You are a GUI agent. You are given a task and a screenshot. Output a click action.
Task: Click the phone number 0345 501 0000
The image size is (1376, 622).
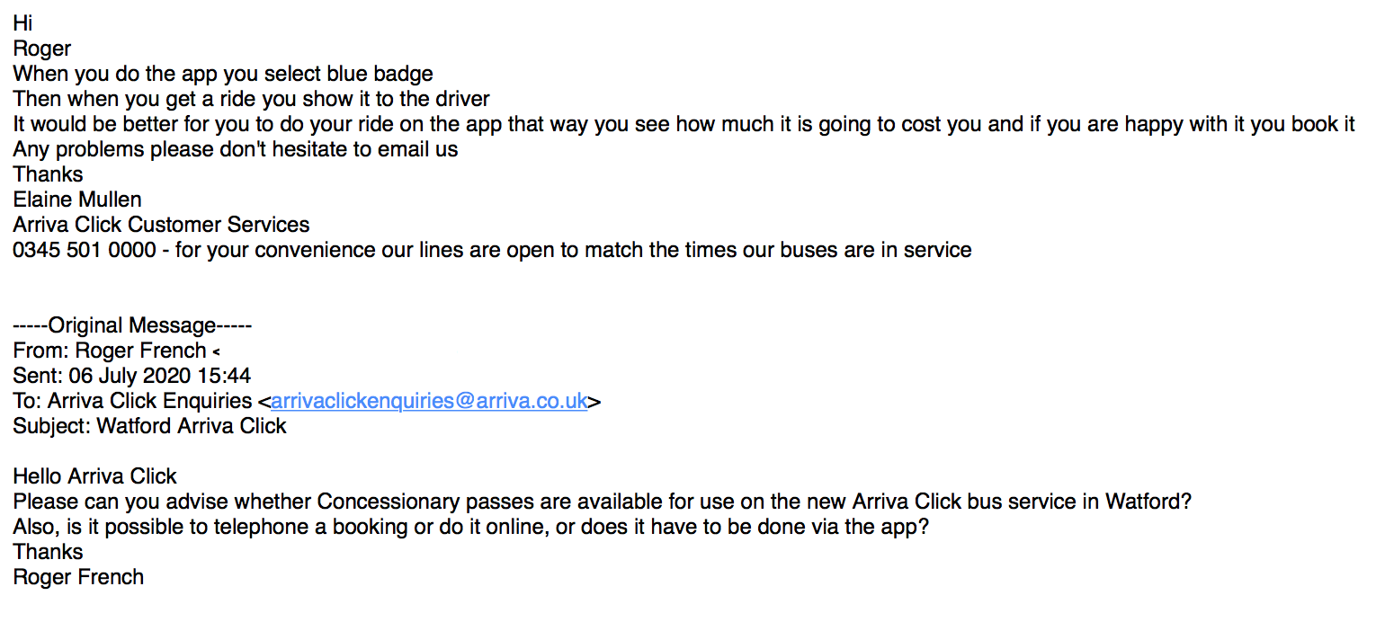click(85, 250)
